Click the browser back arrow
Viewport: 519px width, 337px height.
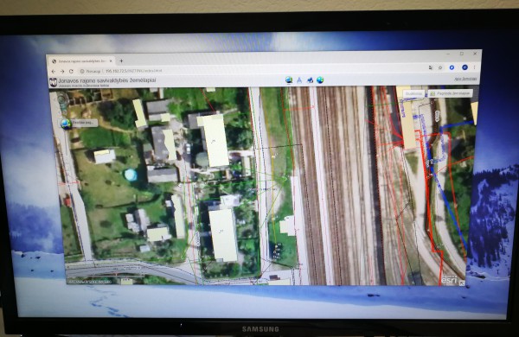[x=54, y=71]
